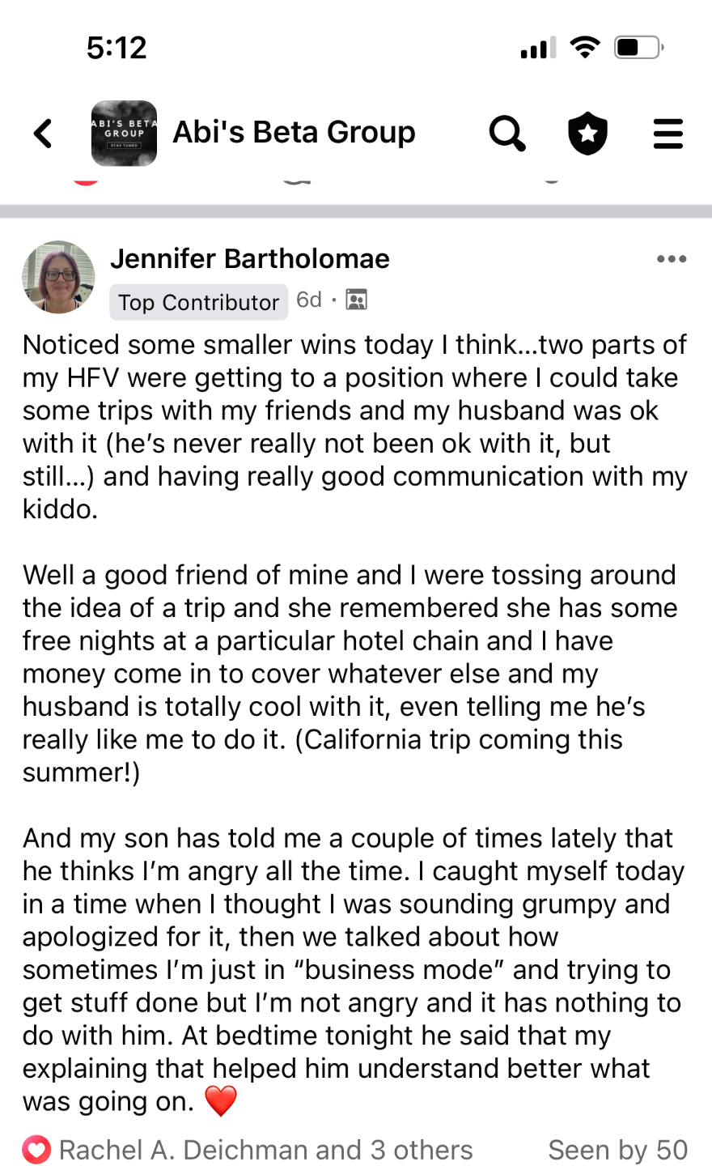712x1166 pixels.
Task: Open Abi's Beta Group title
Action: (294, 132)
